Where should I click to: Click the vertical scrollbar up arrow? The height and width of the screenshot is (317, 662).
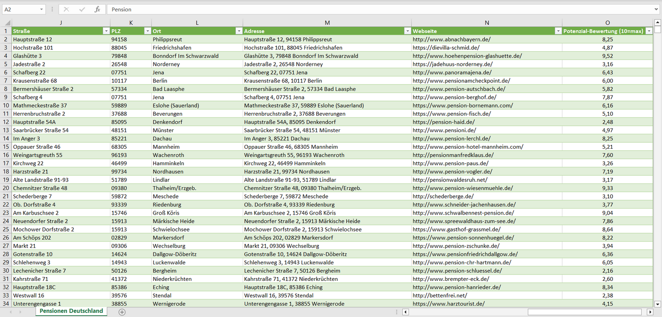(x=657, y=23)
